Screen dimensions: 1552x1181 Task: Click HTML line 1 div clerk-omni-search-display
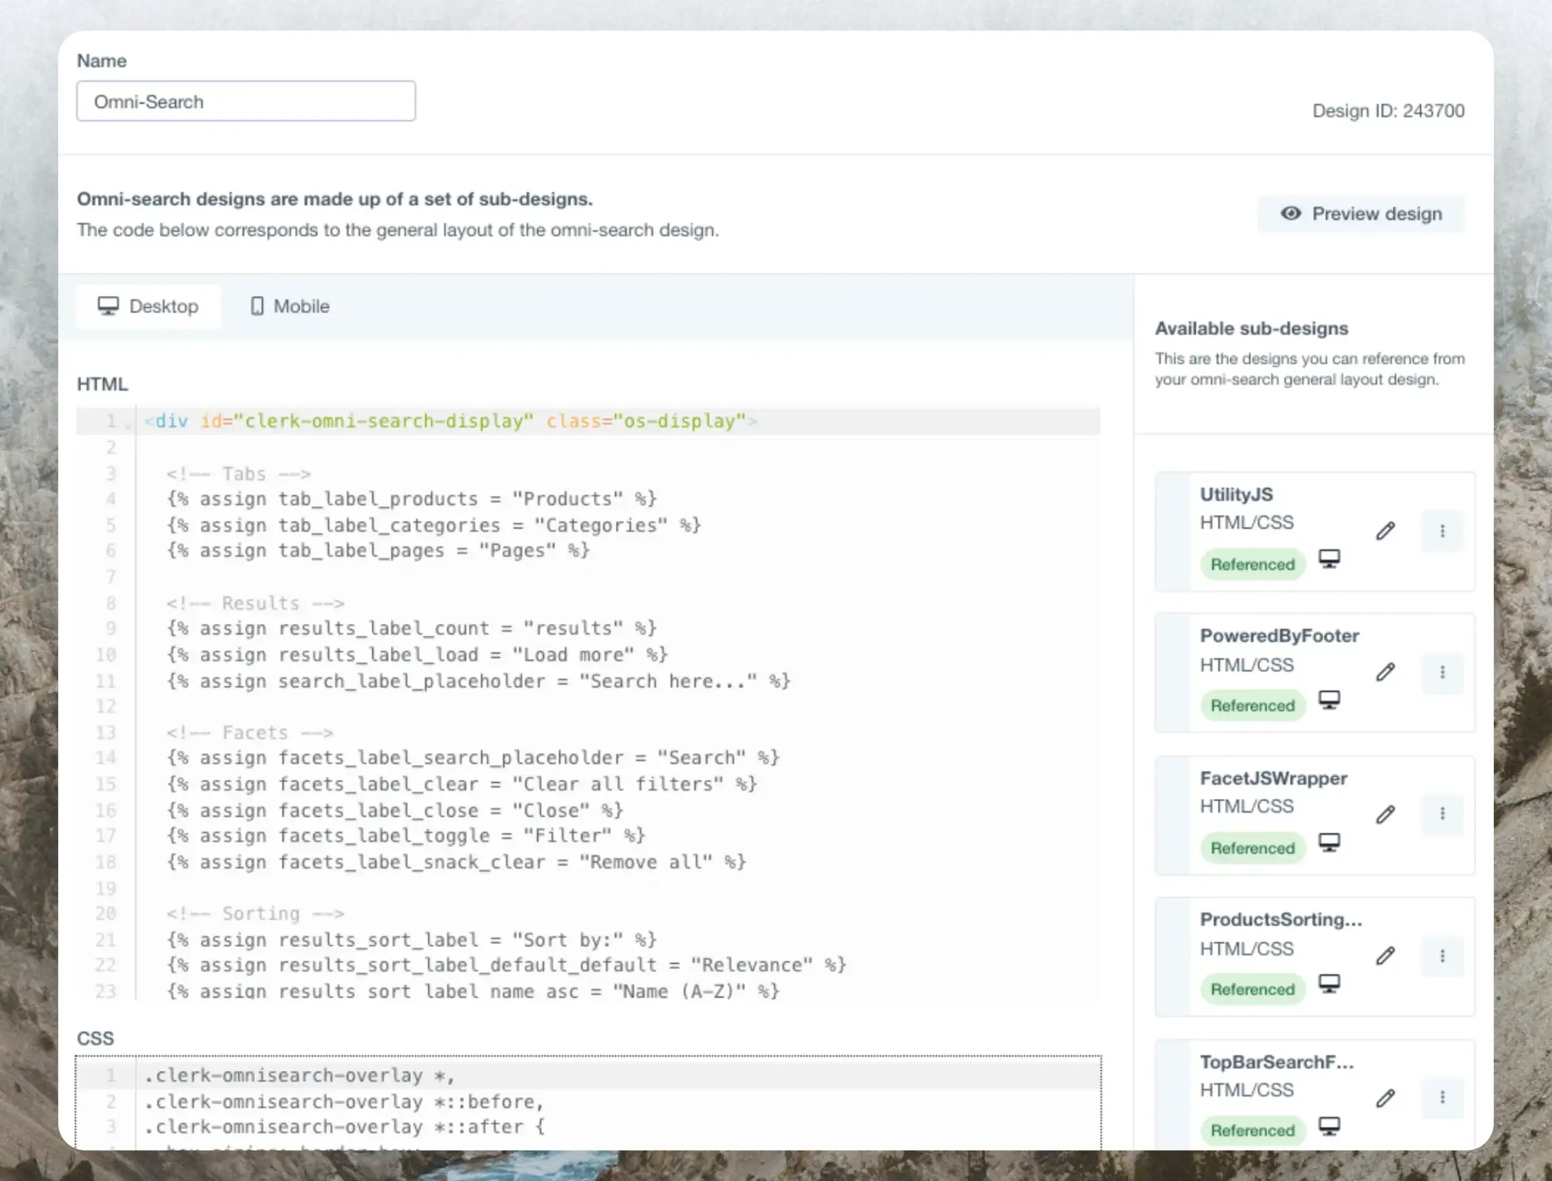(451, 421)
